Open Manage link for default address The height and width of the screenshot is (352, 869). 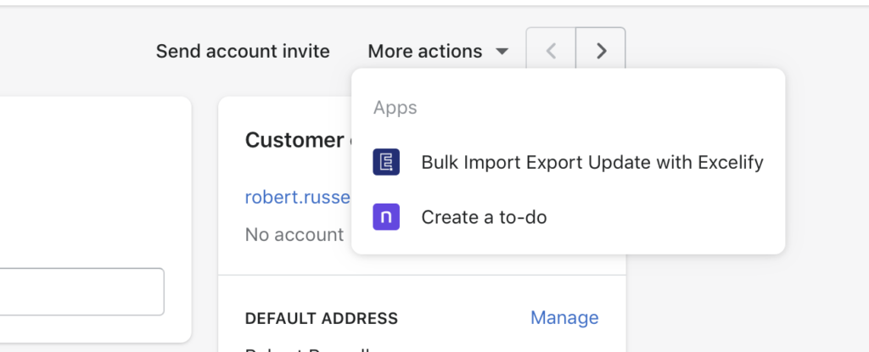pos(564,317)
